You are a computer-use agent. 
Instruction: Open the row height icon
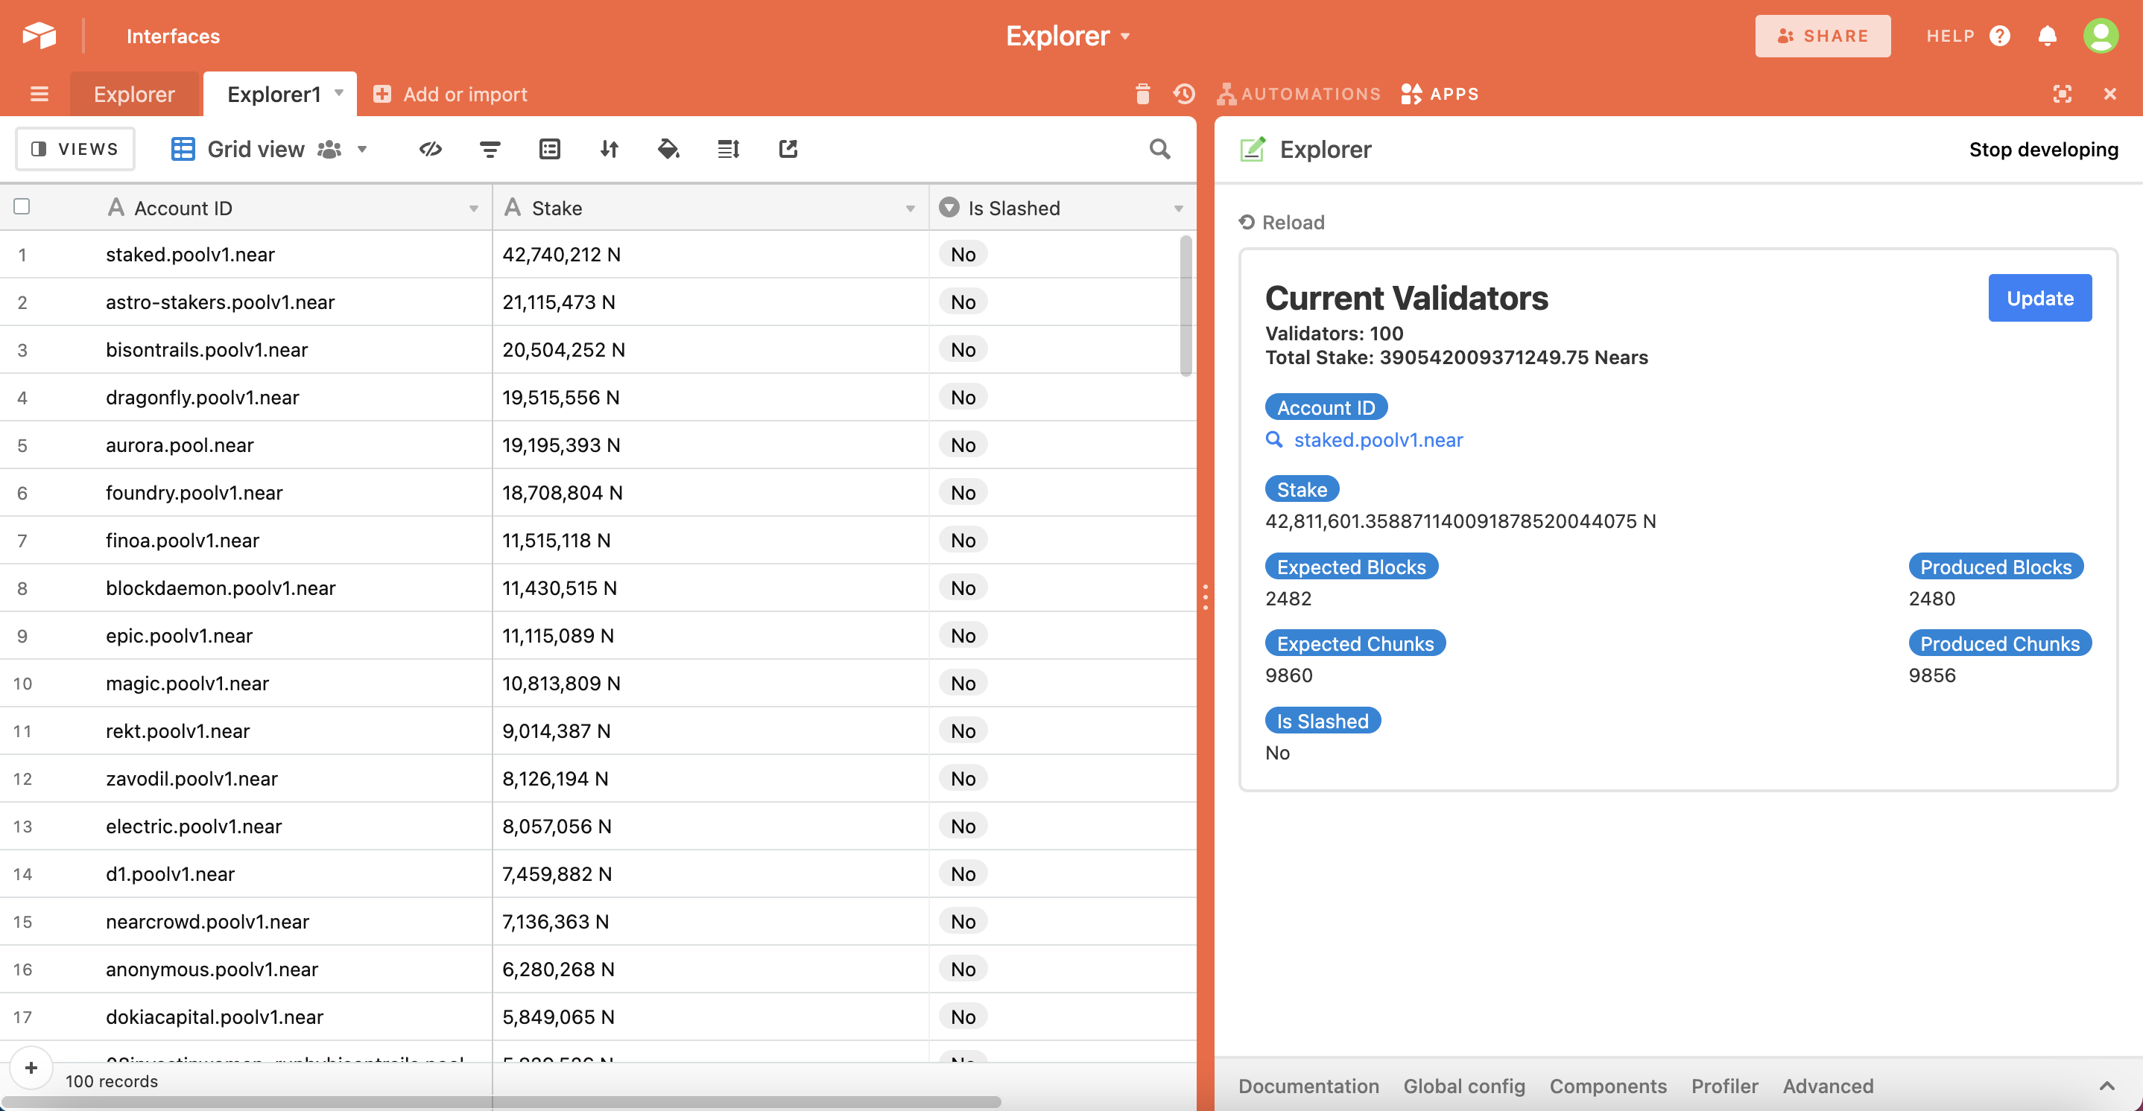point(728,149)
